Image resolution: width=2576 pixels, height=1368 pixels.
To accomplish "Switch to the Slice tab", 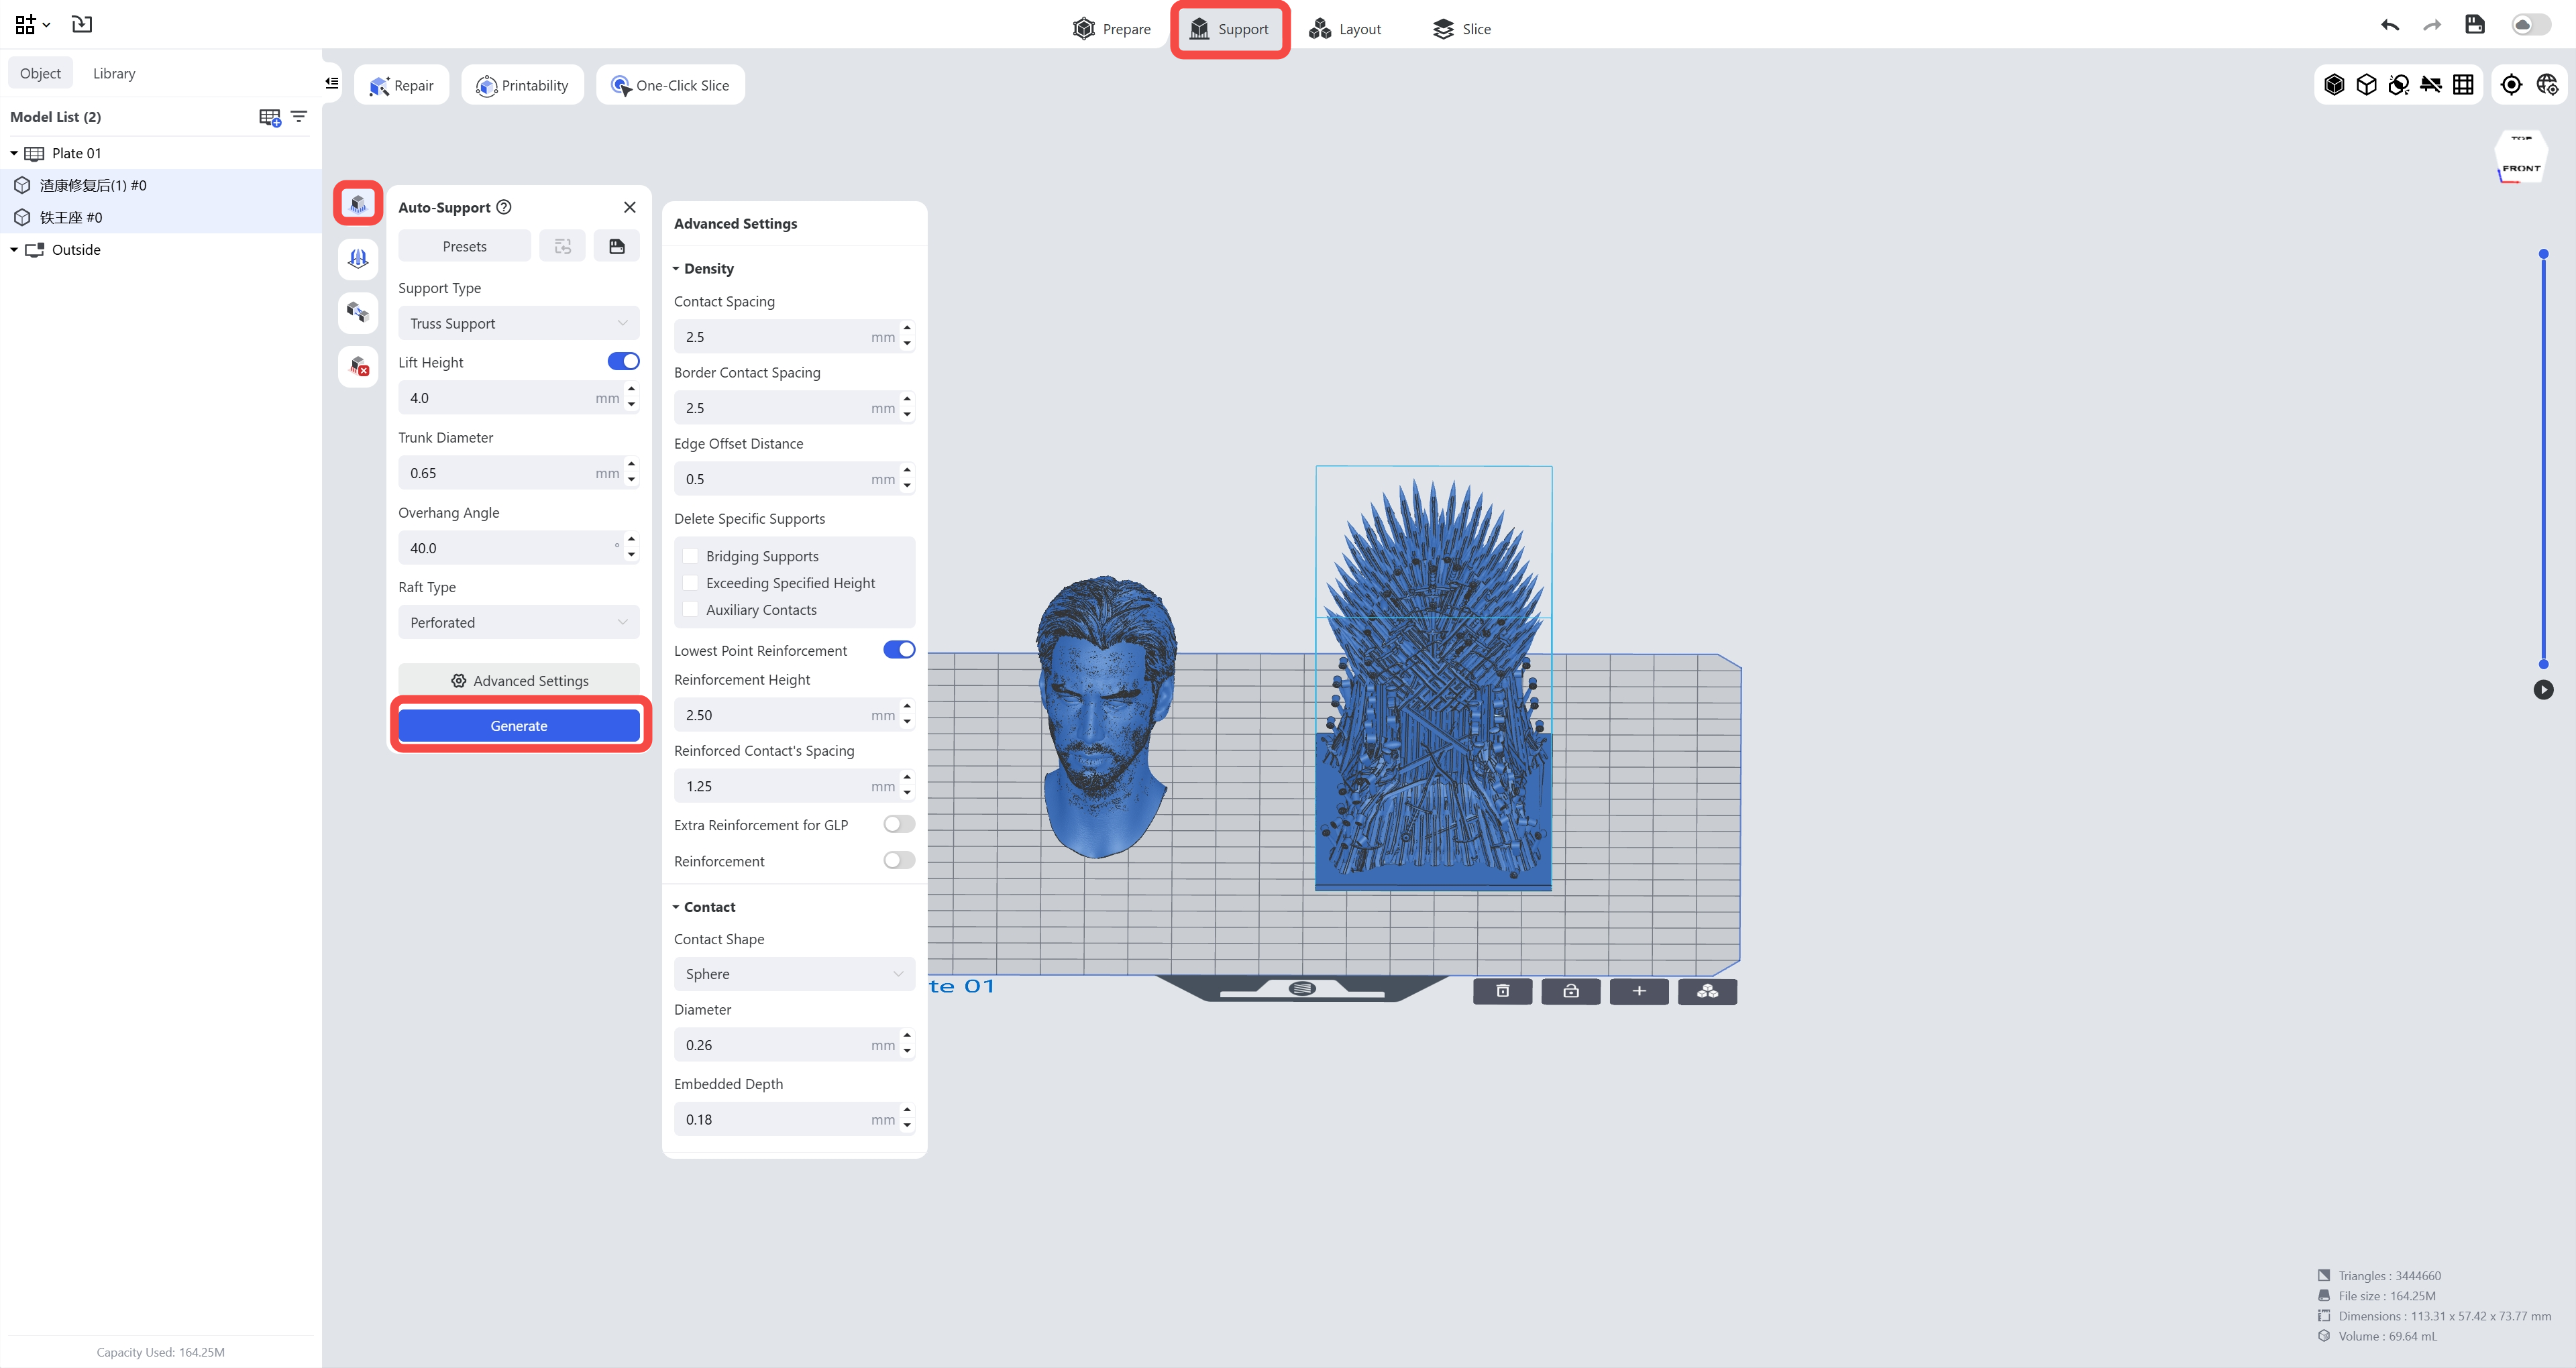I will [x=1462, y=29].
